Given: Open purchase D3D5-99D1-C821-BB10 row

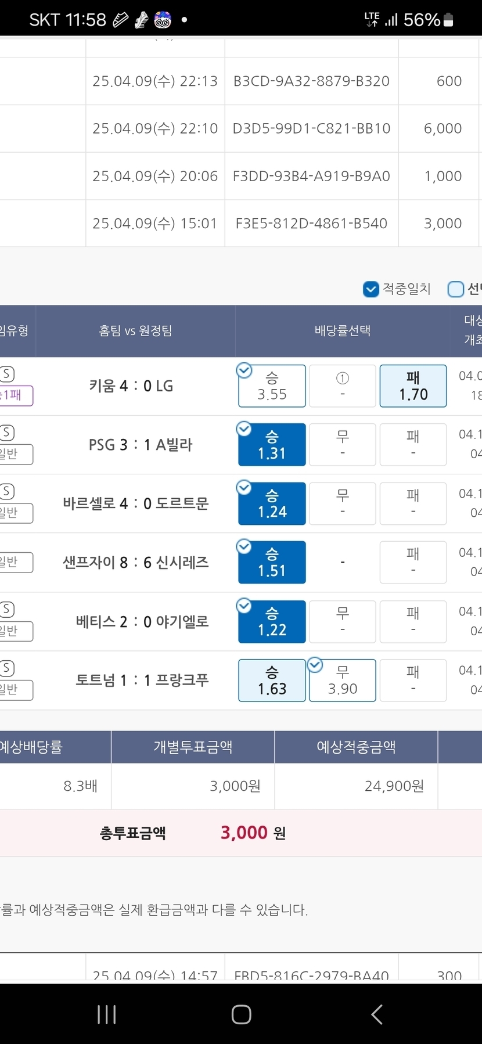Looking at the screenshot, I should [311, 128].
